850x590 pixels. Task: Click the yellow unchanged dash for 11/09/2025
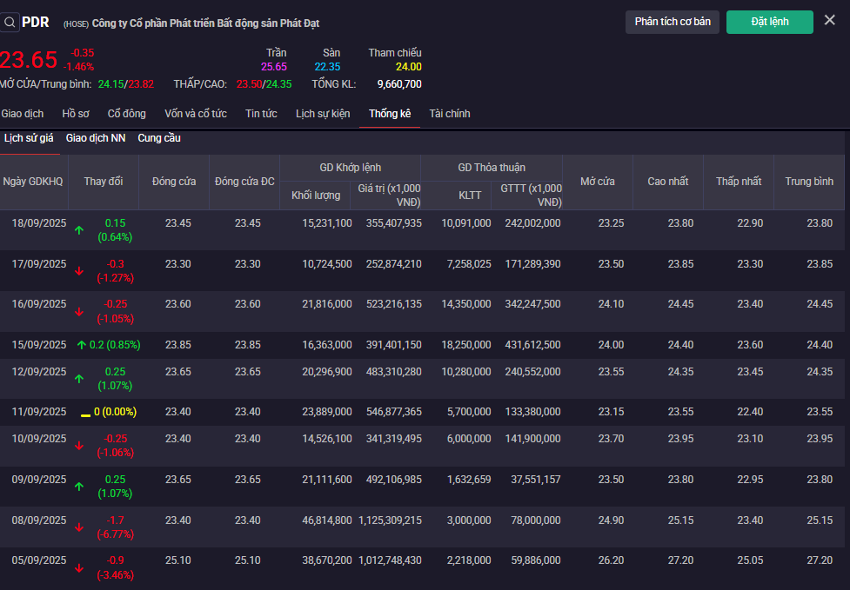(85, 414)
